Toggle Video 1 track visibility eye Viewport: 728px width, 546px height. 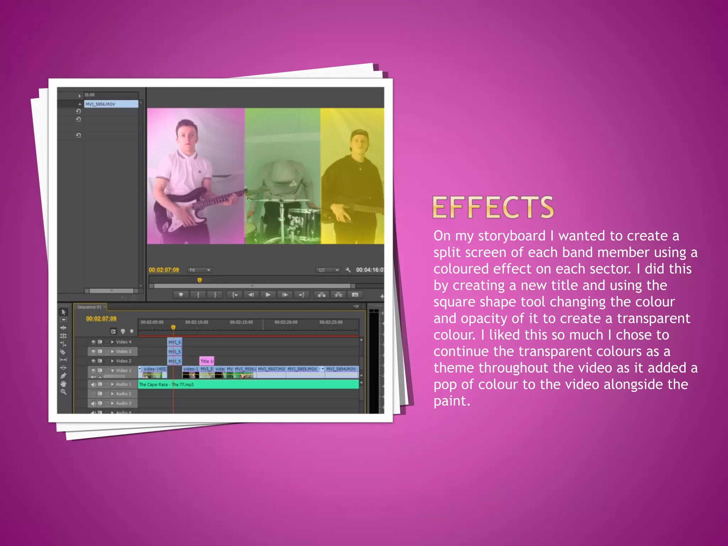tap(93, 370)
